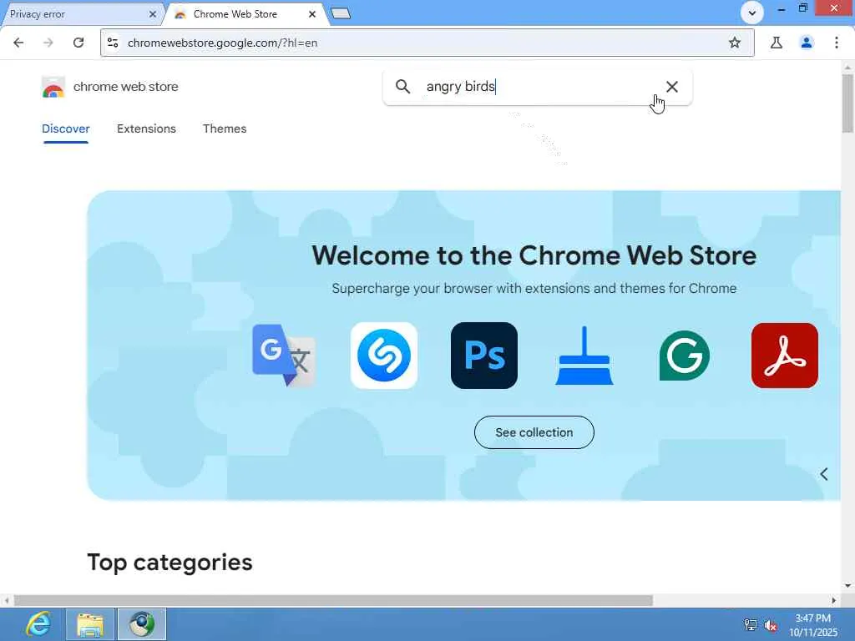Open site information icon in address bar

coord(113,43)
